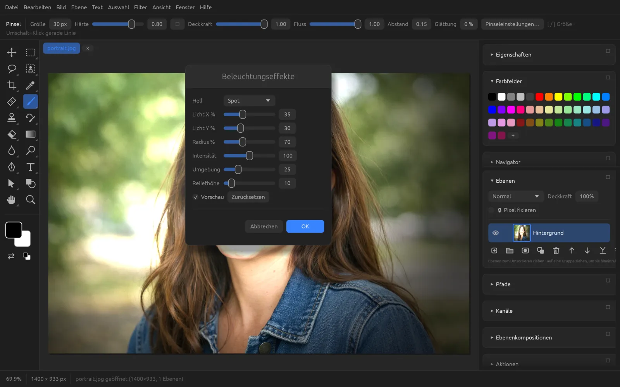Click Abbrechen to cancel the dialog
The height and width of the screenshot is (387, 620).
tap(264, 226)
